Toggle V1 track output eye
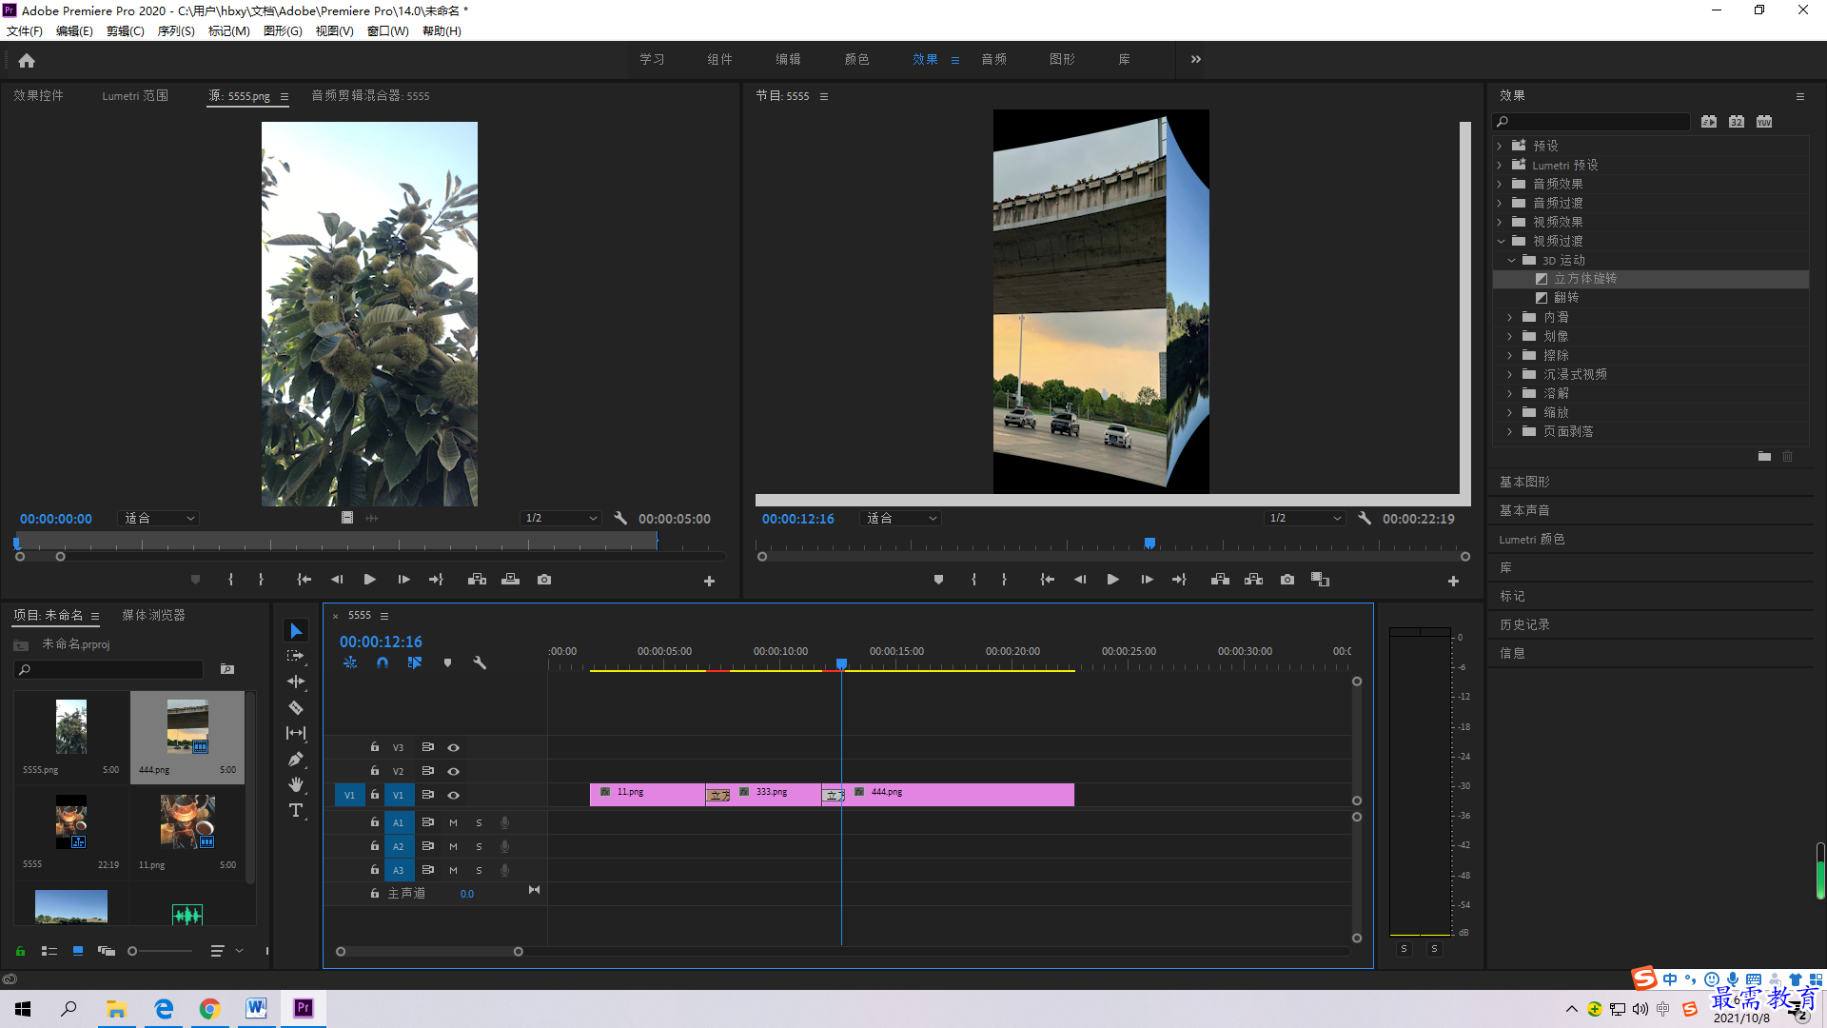 point(454,795)
